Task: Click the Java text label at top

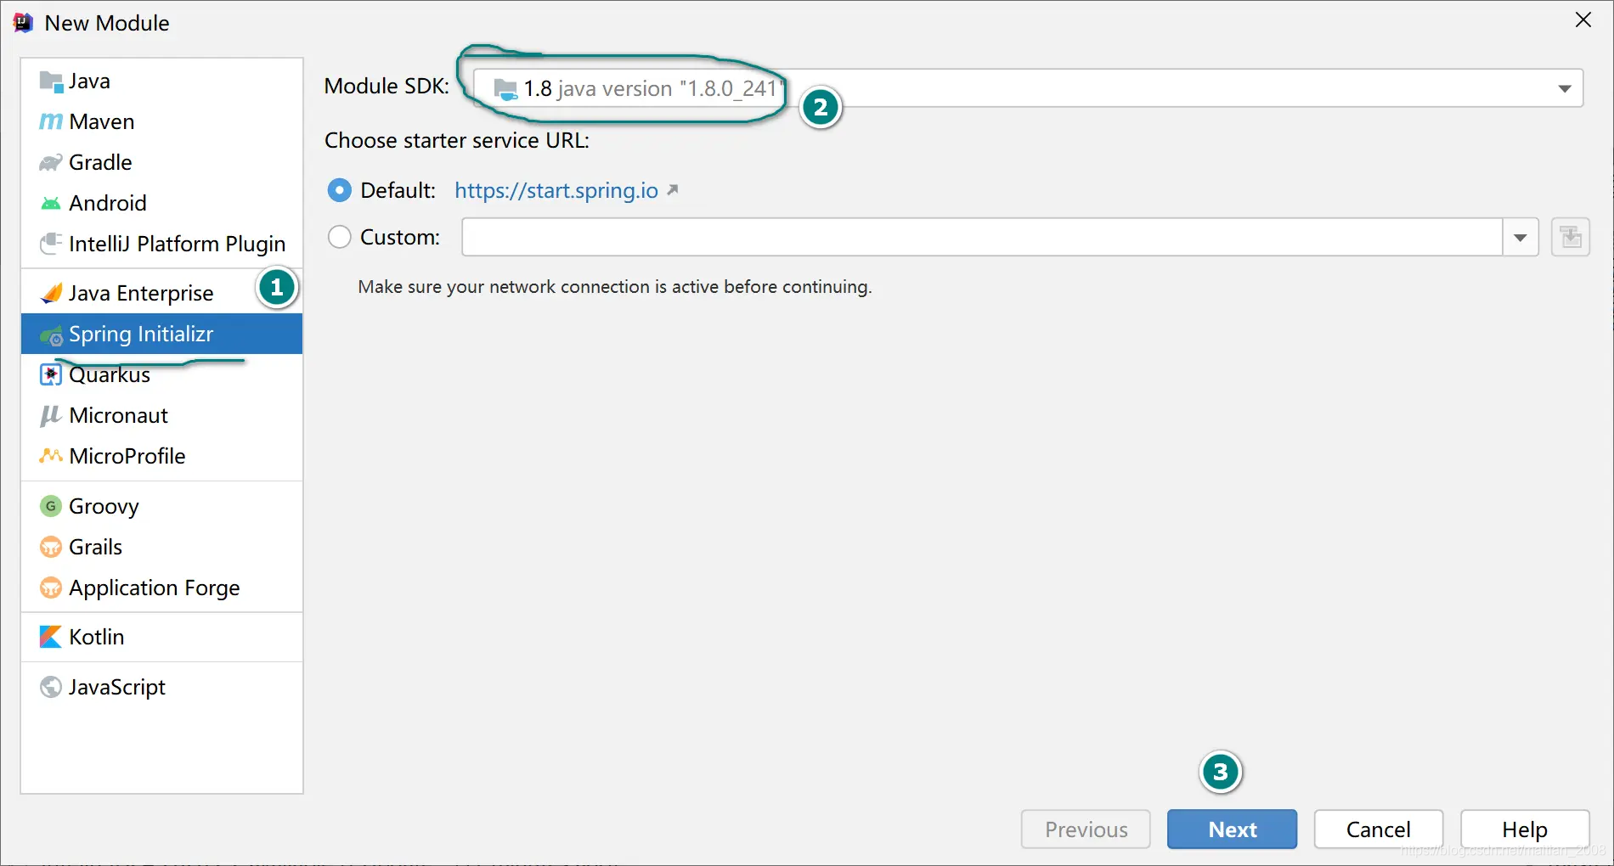Action: point(89,82)
